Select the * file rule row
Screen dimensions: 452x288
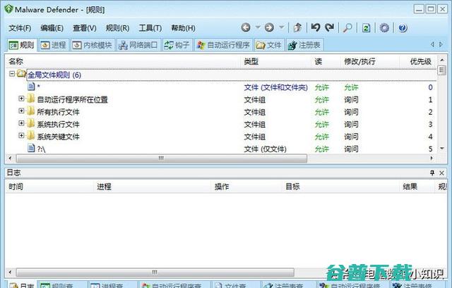coord(222,87)
